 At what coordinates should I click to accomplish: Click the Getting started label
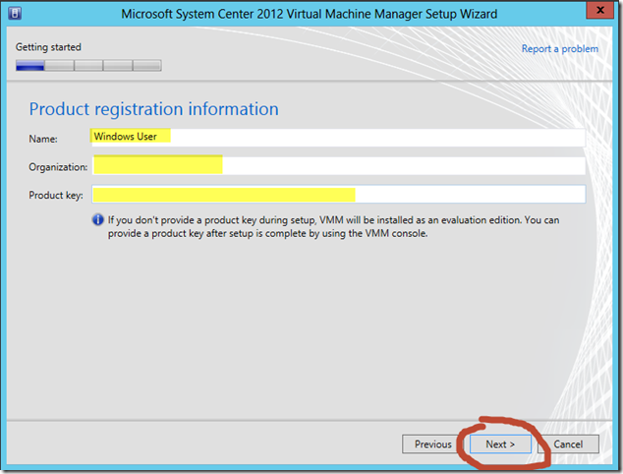(48, 47)
